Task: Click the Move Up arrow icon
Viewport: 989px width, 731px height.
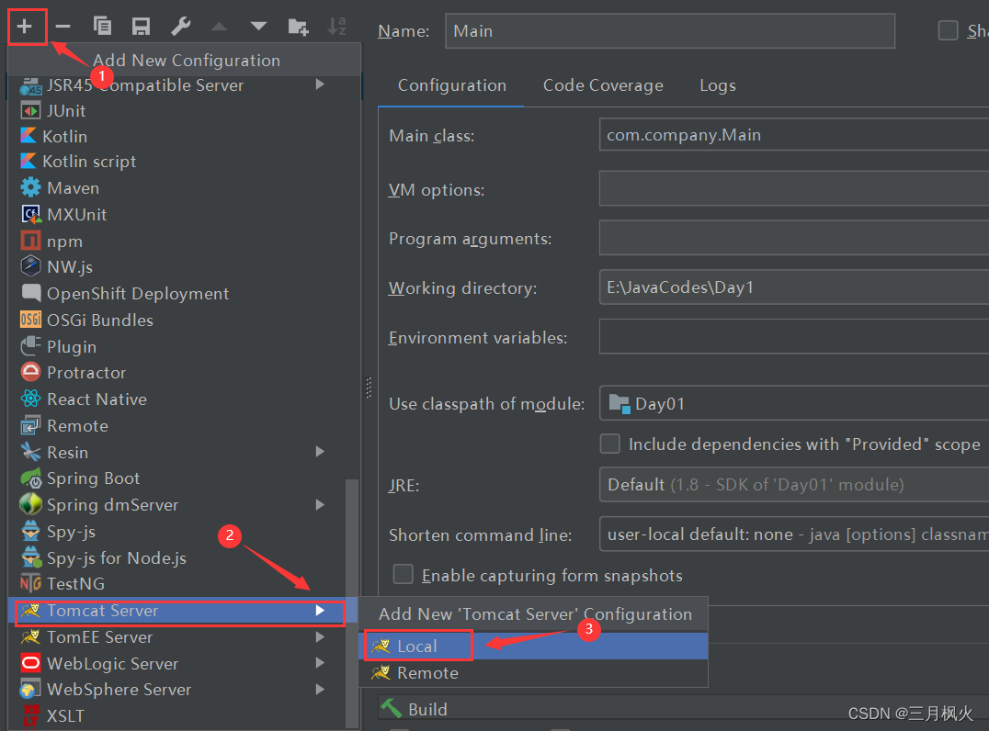Action: (x=219, y=27)
